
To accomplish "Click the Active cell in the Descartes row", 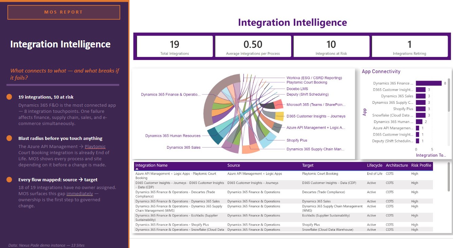I will tap(372, 192).
